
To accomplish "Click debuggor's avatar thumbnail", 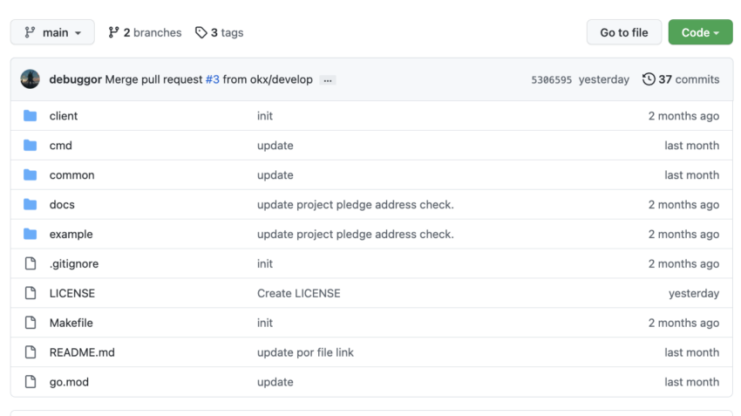I will tap(31, 79).
